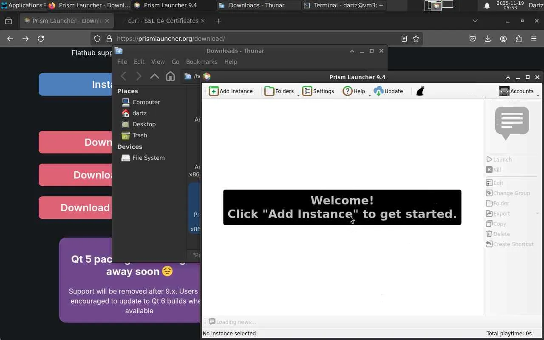Viewport: 544px width, 340px height.
Task: Go back in Firefox
Action: 10,39
